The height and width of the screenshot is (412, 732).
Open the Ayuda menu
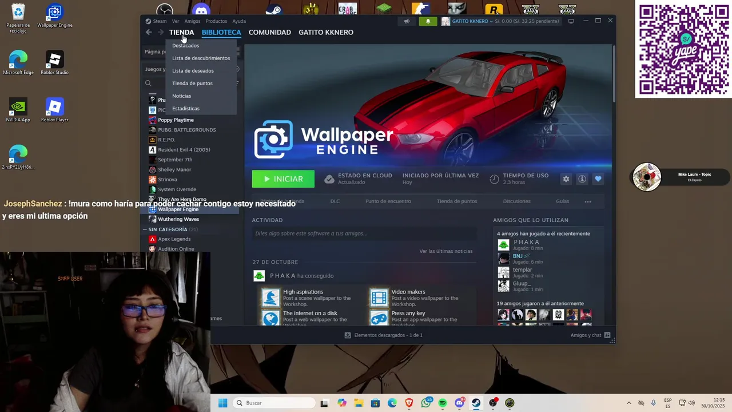(239, 21)
